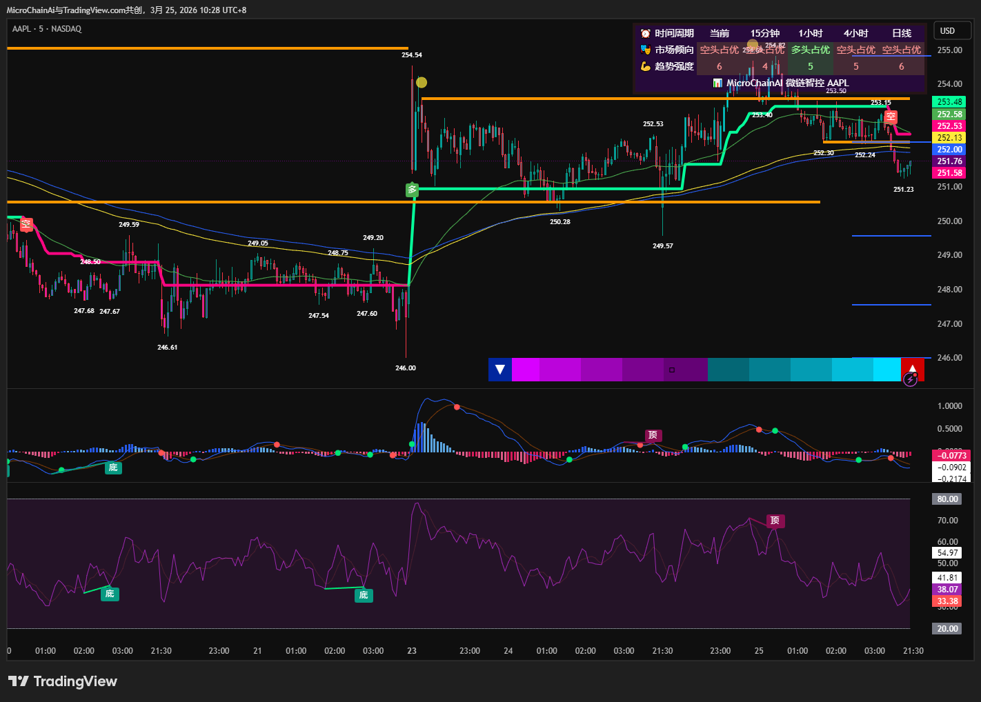Screen dimensions: 981x702
Task: Click the green 多 signal label on the chart
Action: 413,190
